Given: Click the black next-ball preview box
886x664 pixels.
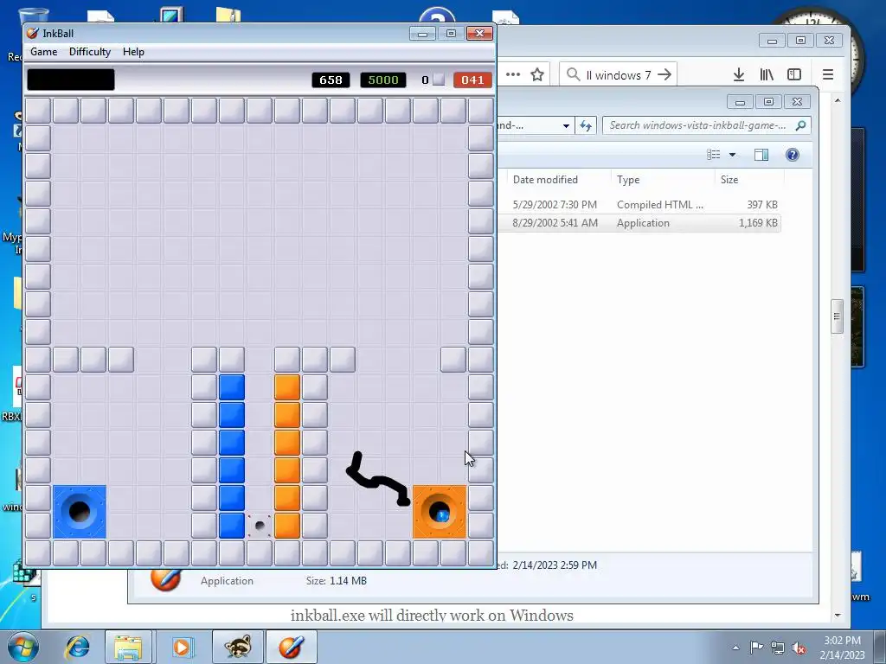Looking at the screenshot, I should point(71,80).
